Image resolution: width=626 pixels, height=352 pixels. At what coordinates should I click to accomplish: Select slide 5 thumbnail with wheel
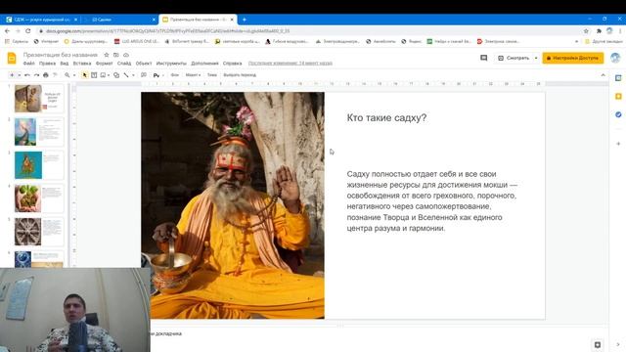pyautogui.click(x=39, y=232)
